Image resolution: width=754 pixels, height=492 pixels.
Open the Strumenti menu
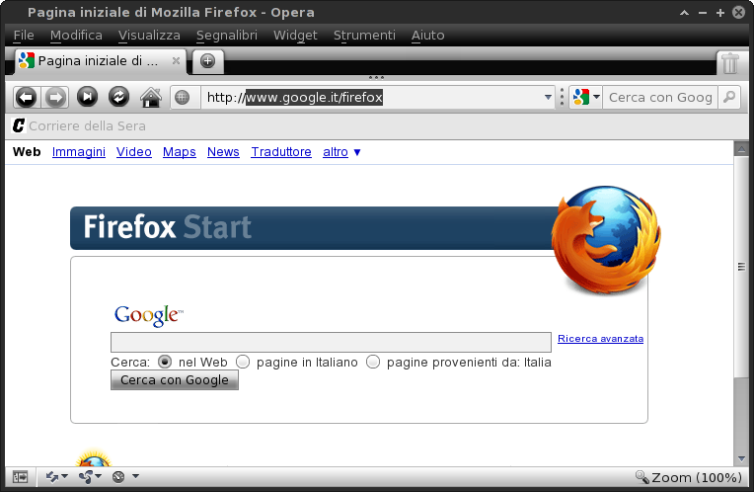(364, 36)
